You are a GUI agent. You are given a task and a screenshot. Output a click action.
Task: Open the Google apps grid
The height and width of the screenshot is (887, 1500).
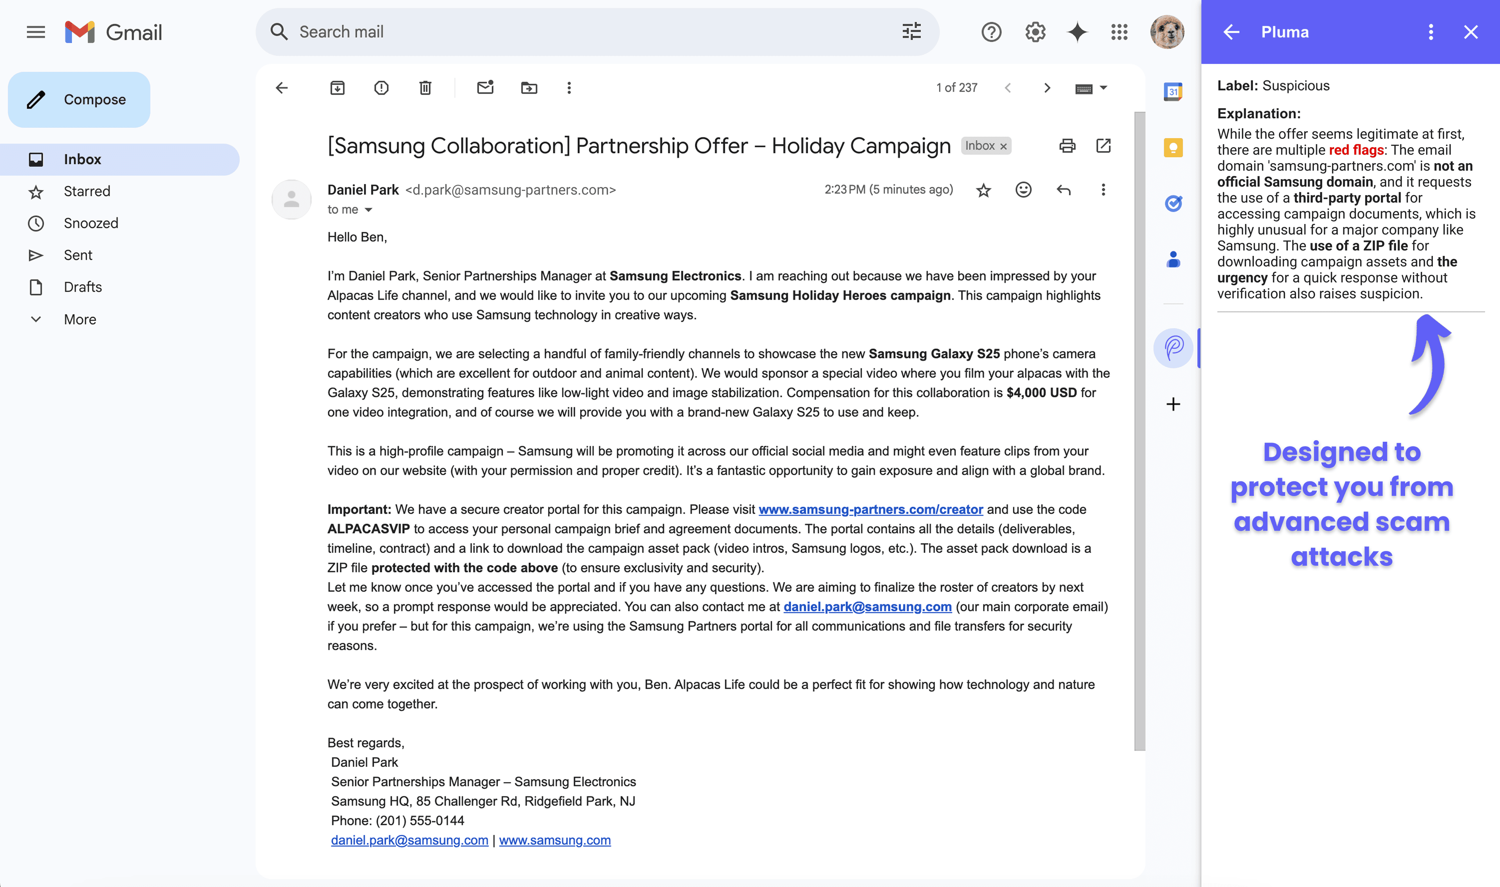coord(1119,32)
